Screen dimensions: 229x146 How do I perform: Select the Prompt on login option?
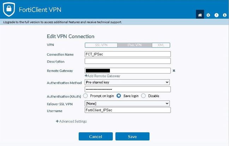(86, 96)
